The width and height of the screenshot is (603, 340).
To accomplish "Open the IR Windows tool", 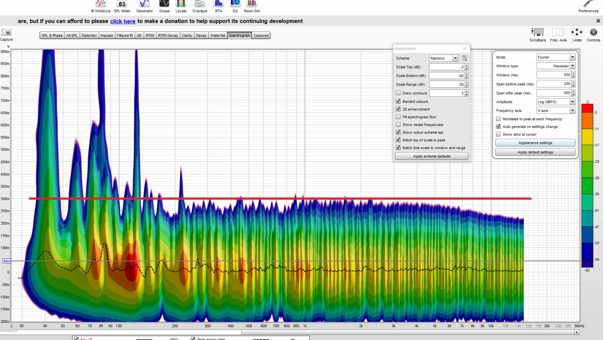I will (x=101, y=6).
